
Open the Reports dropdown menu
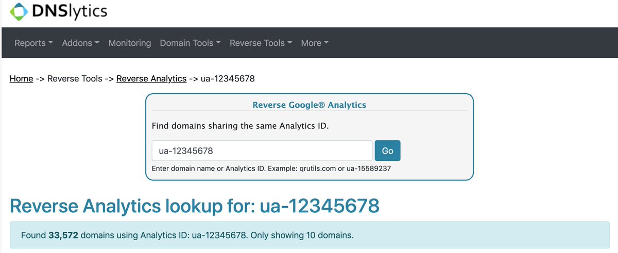click(x=33, y=43)
